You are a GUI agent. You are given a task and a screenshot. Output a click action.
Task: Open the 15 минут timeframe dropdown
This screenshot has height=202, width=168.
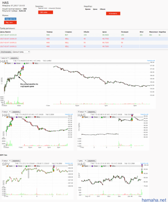[x=82, y=112]
